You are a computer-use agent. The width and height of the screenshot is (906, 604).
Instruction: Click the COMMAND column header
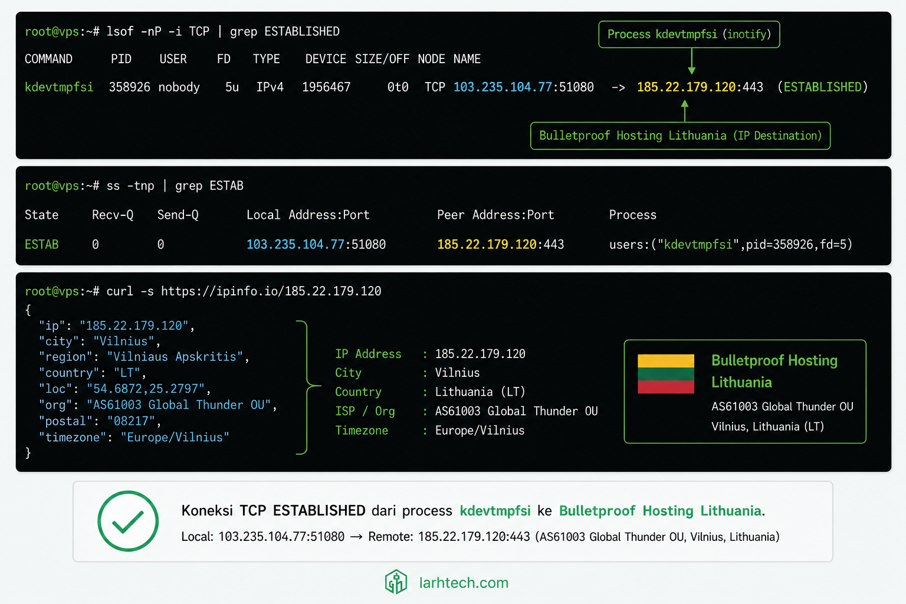[x=48, y=59]
